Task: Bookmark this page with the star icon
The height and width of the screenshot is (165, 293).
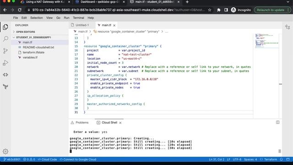Action: click(x=210, y=10)
